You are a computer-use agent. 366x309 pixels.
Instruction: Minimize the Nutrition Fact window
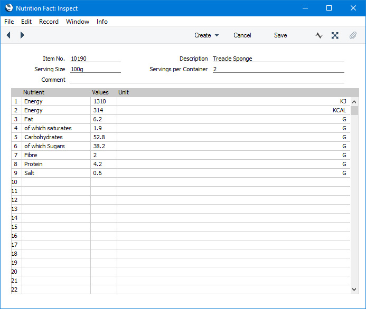[x=305, y=8]
